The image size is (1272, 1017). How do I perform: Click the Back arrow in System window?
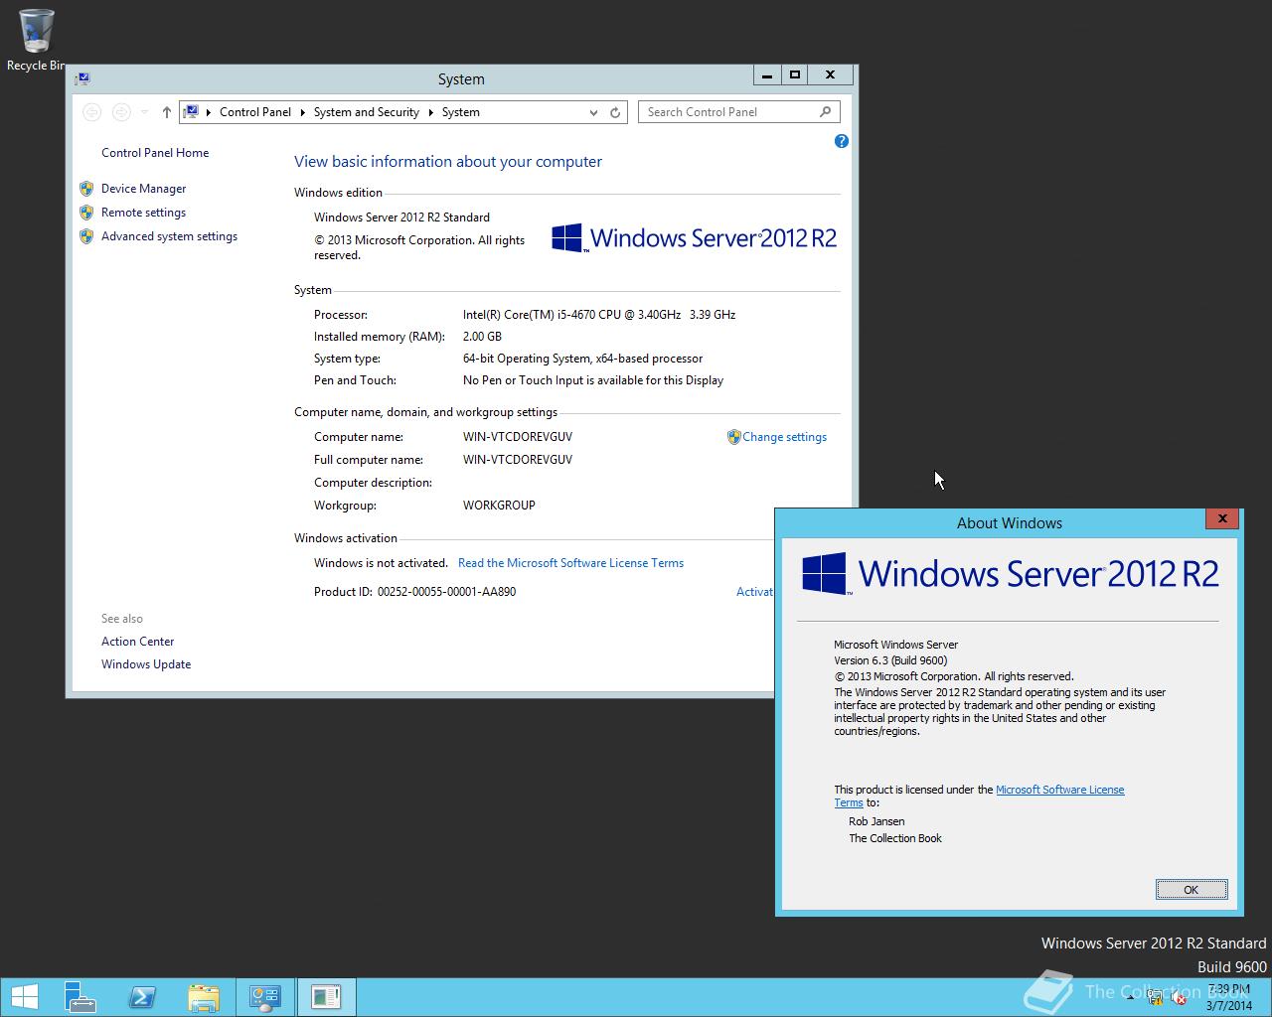[91, 112]
